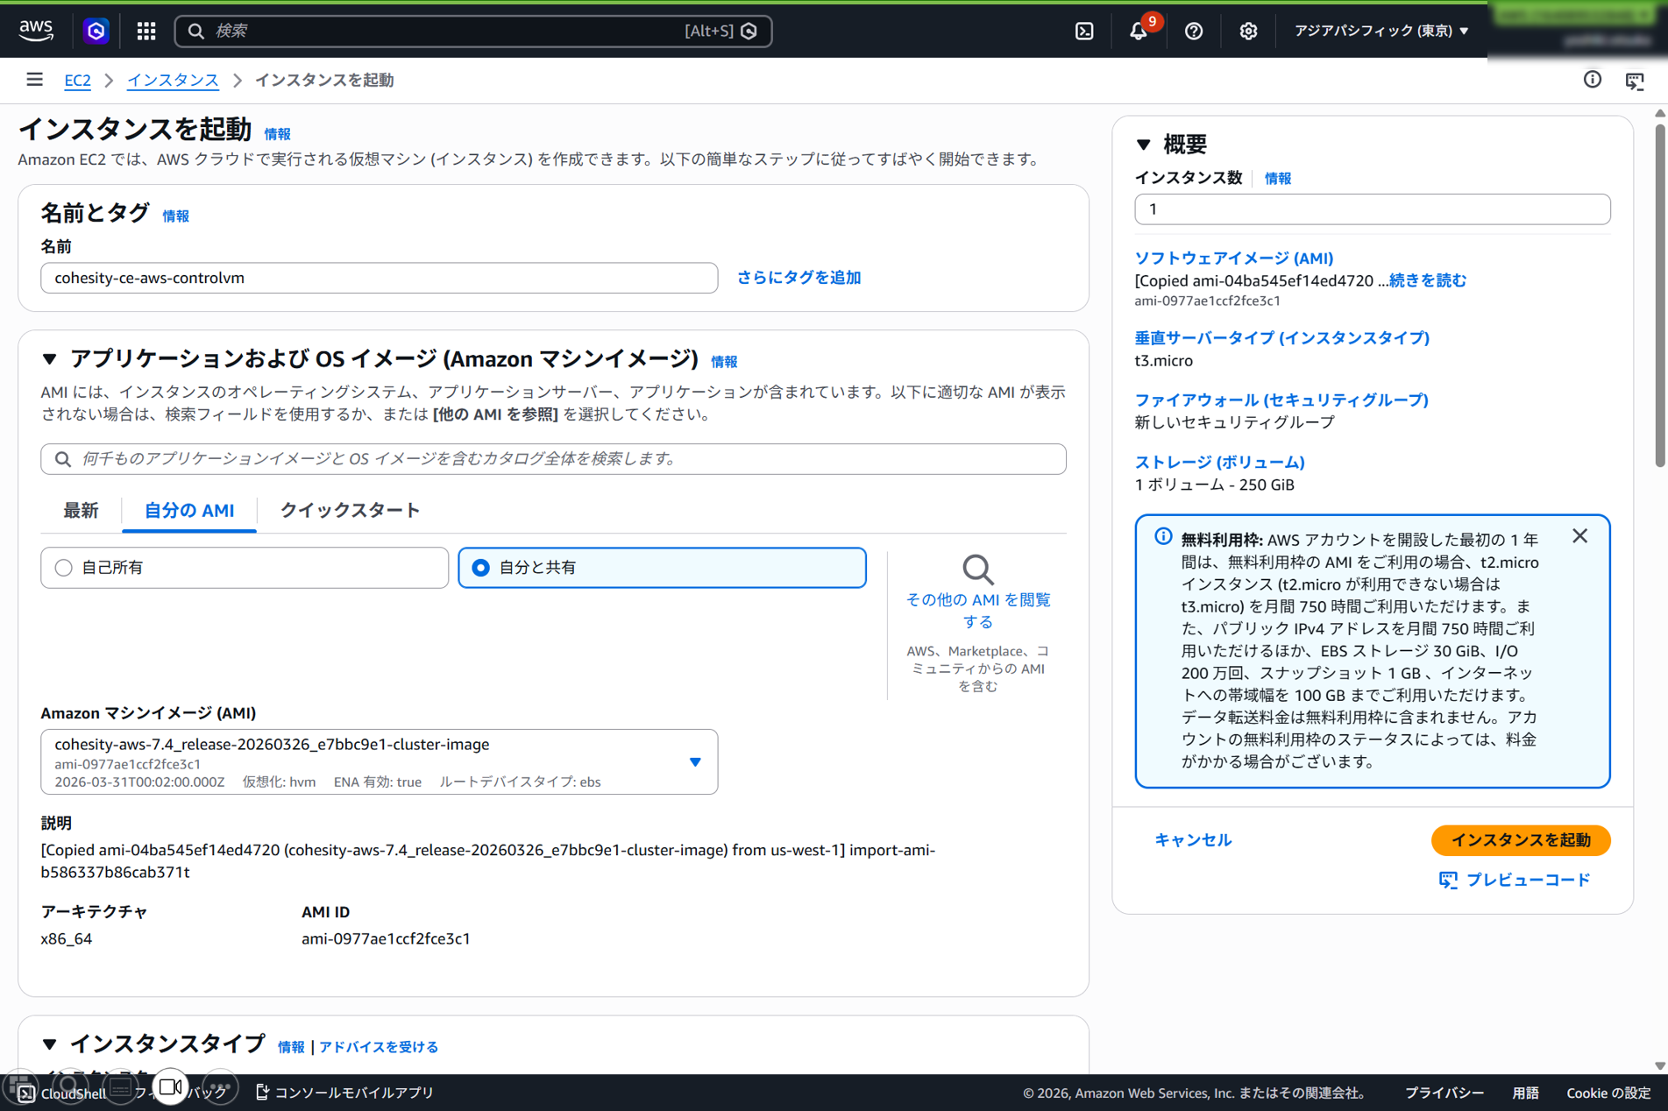Screen dimensions: 1668x1111
Task: Click Cookie の設定 in footer
Action: 1608,1093
